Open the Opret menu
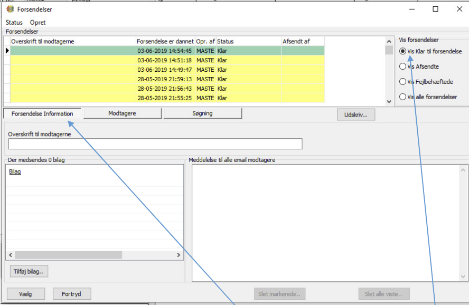The width and height of the screenshot is (469, 305). [x=37, y=22]
